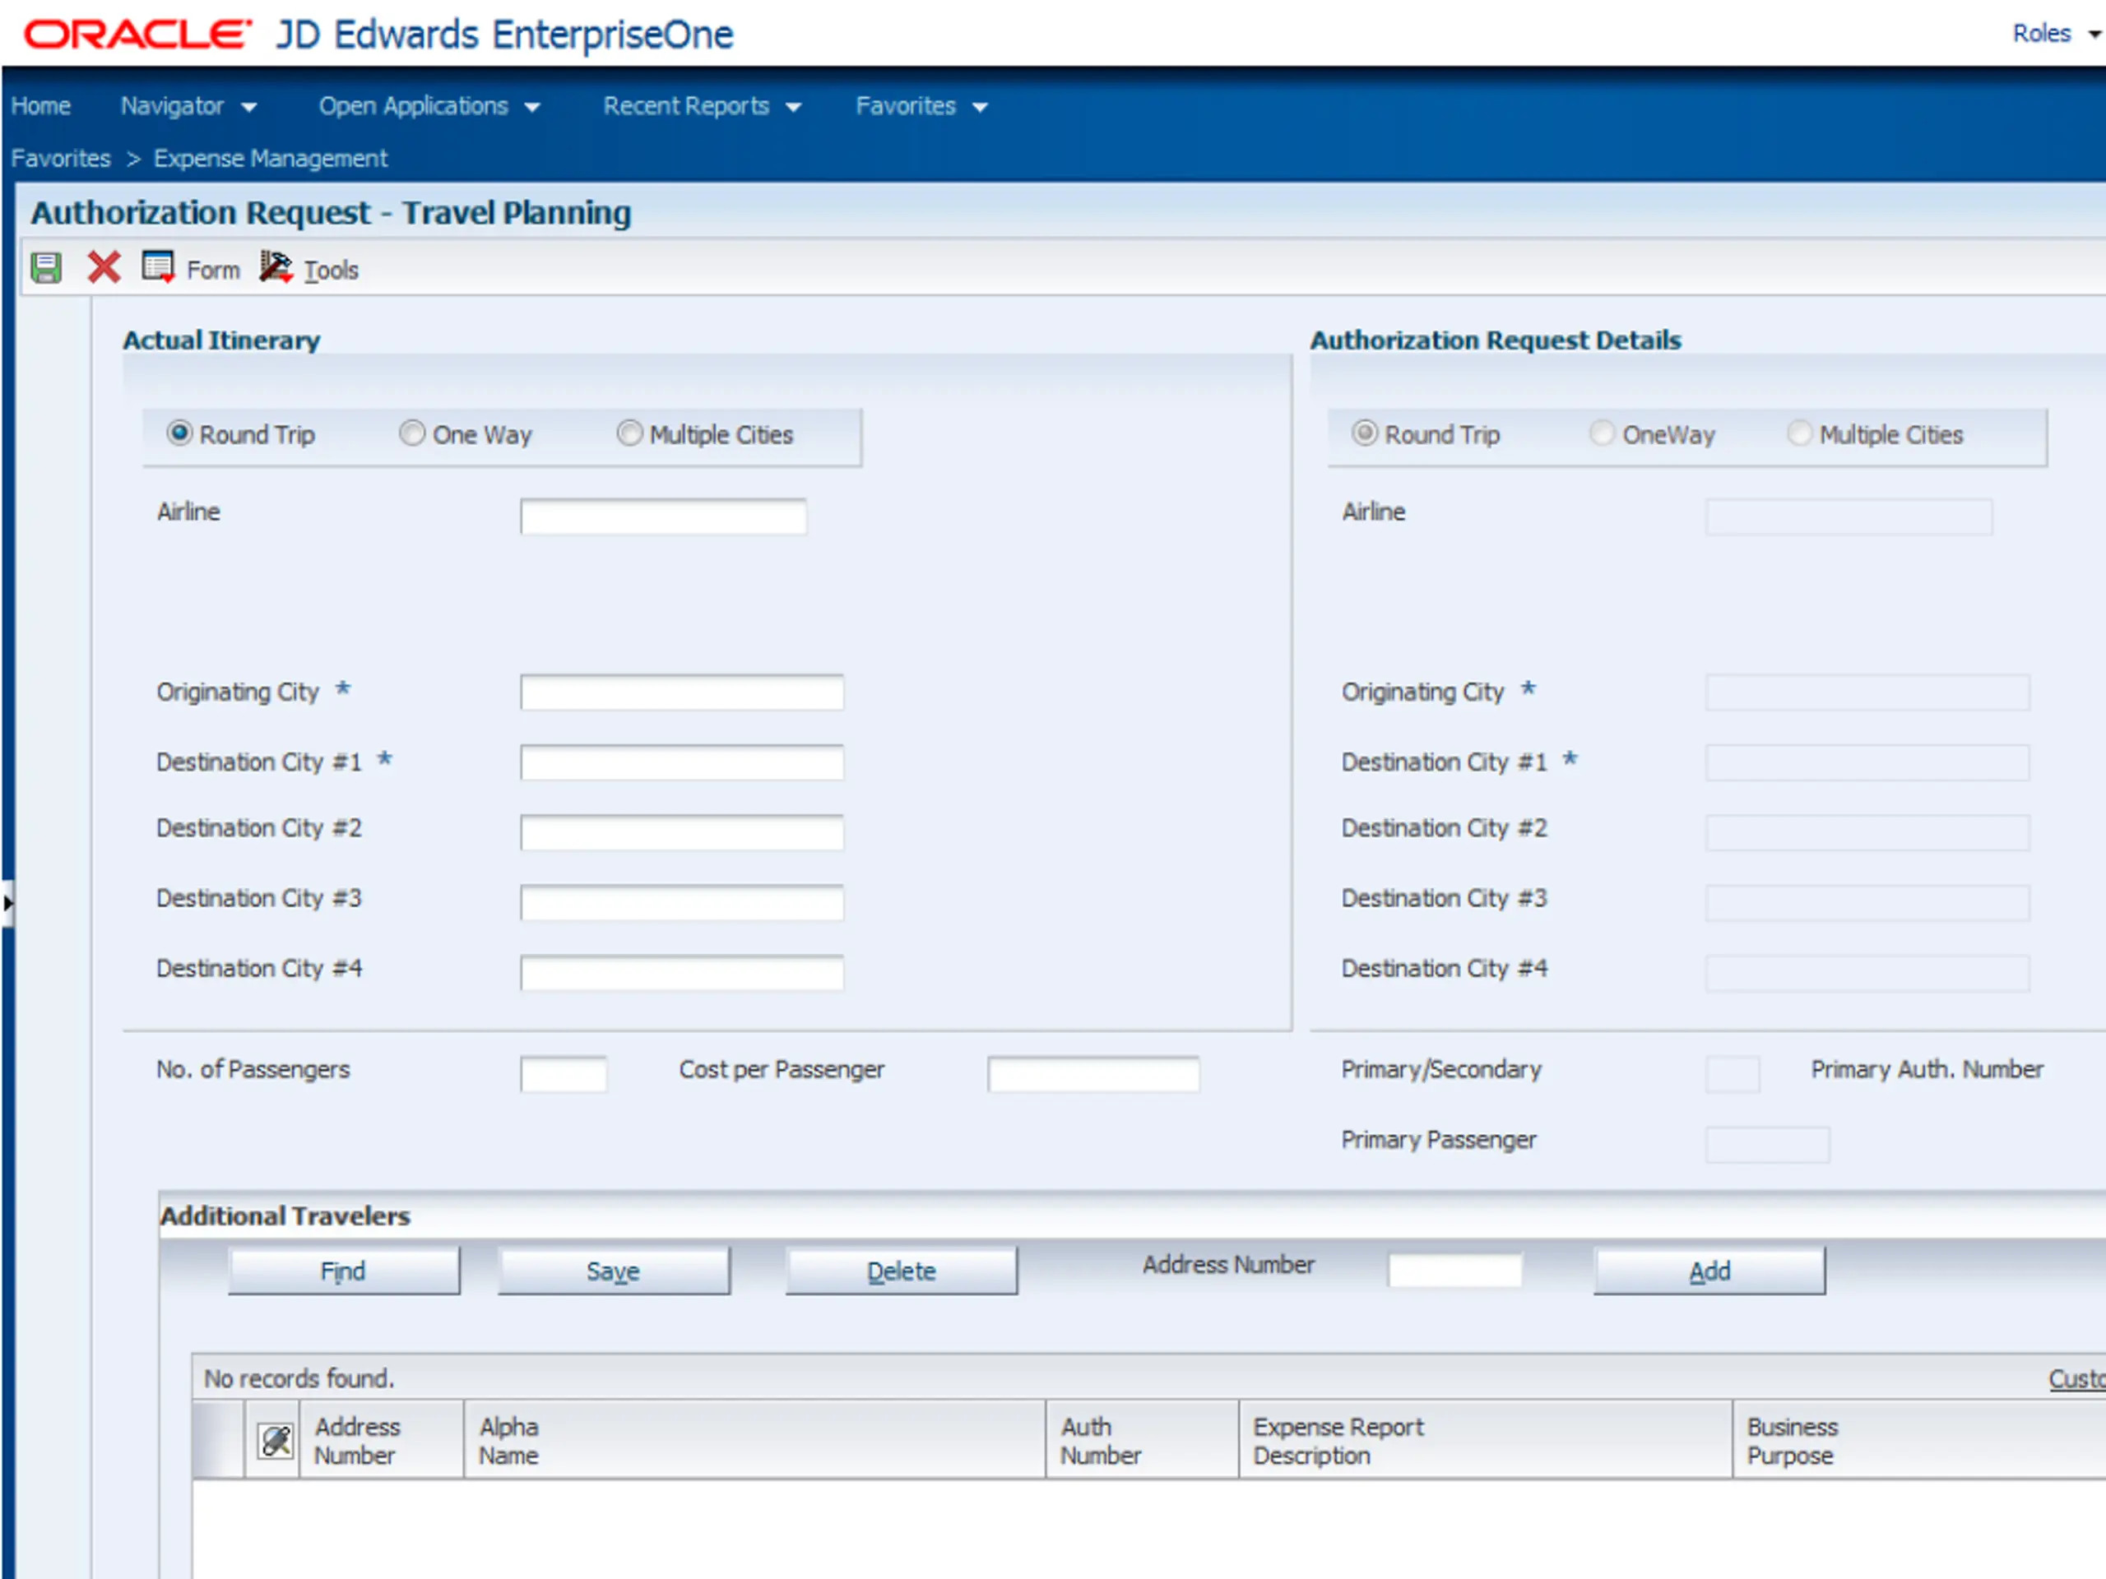This screenshot has width=2106, height=1579.
Task: Click the Save button in Additional Travelers
Action: tap(614, 1271)
